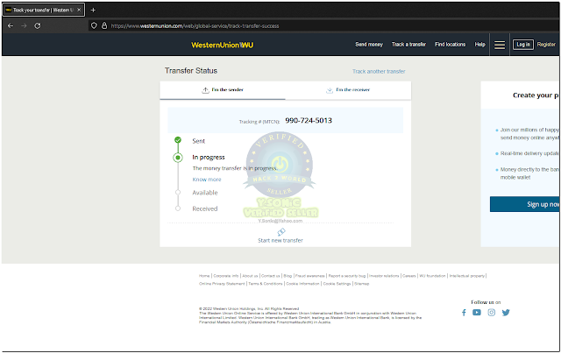Click the Log in button

(523, 45)
